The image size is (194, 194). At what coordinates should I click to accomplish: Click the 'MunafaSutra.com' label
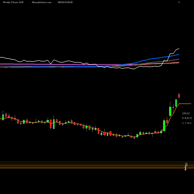click(42, 2)
